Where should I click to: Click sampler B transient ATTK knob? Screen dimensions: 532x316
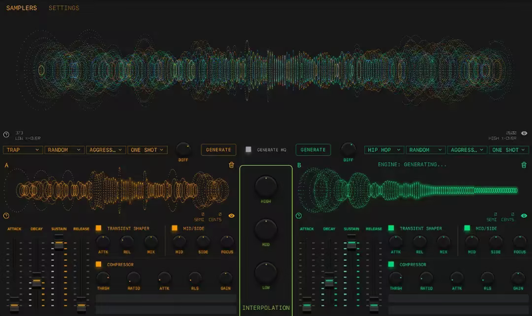click(x=395, y=241)
